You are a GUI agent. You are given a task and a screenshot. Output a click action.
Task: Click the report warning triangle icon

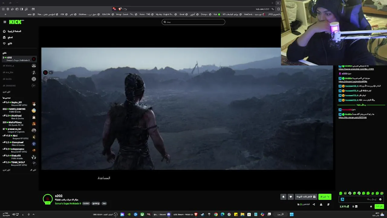[x=321, y=204]
